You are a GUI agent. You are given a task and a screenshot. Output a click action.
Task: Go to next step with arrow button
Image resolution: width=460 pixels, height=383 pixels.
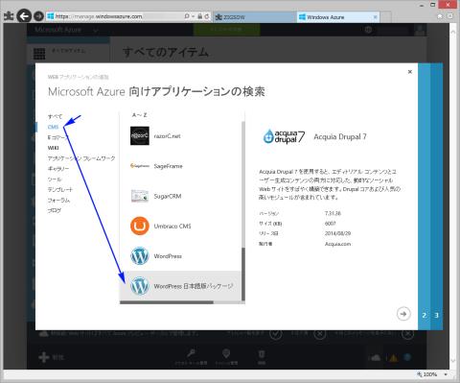[x=403, y=314]
